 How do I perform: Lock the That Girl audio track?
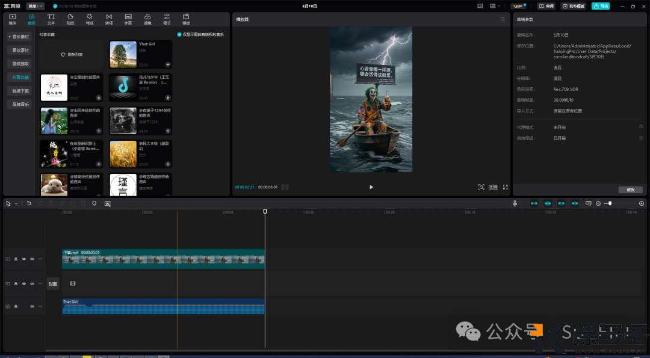[x=16, y=307]
